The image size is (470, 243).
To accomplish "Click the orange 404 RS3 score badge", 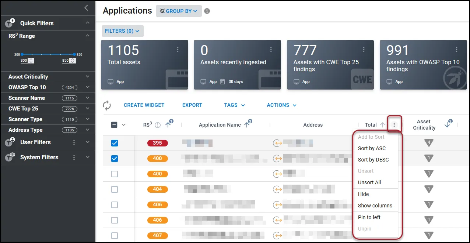I will coord(157,189).
